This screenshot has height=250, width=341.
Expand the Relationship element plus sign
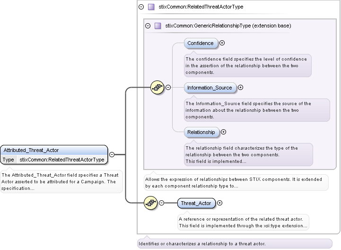(224, 132)
